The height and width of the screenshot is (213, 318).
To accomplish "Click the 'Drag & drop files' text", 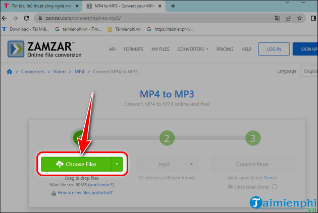I will coord(82,178).
